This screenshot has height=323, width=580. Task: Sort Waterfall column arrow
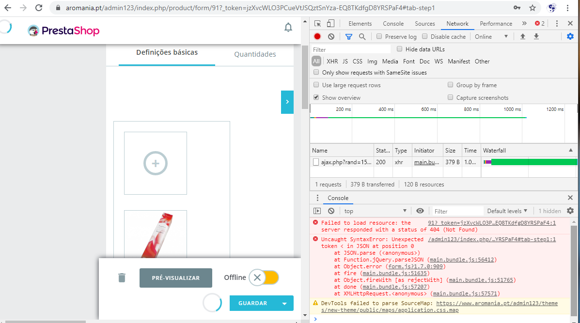571,150
